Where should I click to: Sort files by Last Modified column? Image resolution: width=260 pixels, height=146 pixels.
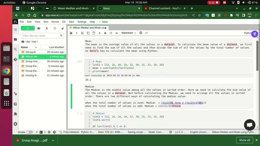pyautogui.click(x=53, y=47)
